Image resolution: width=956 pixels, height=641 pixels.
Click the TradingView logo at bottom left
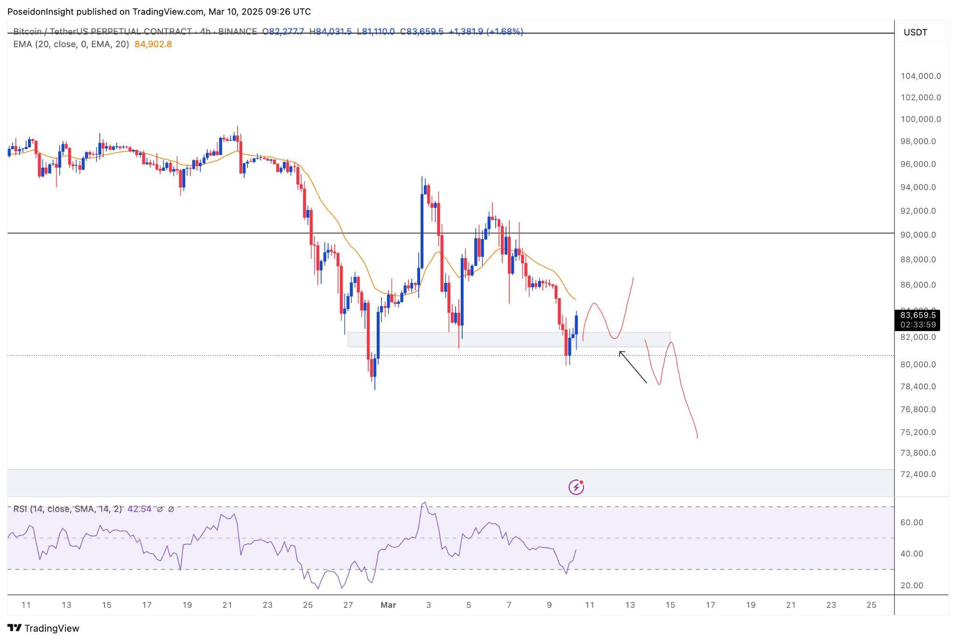click(x=43, y=628)
